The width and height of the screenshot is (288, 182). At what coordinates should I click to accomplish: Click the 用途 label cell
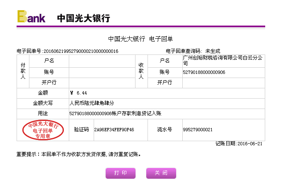click(x=43, y=113)
